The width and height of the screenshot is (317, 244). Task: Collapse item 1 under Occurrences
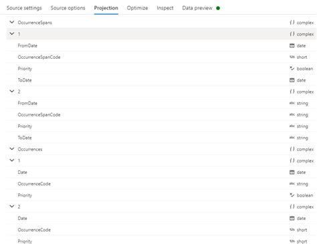12,160
